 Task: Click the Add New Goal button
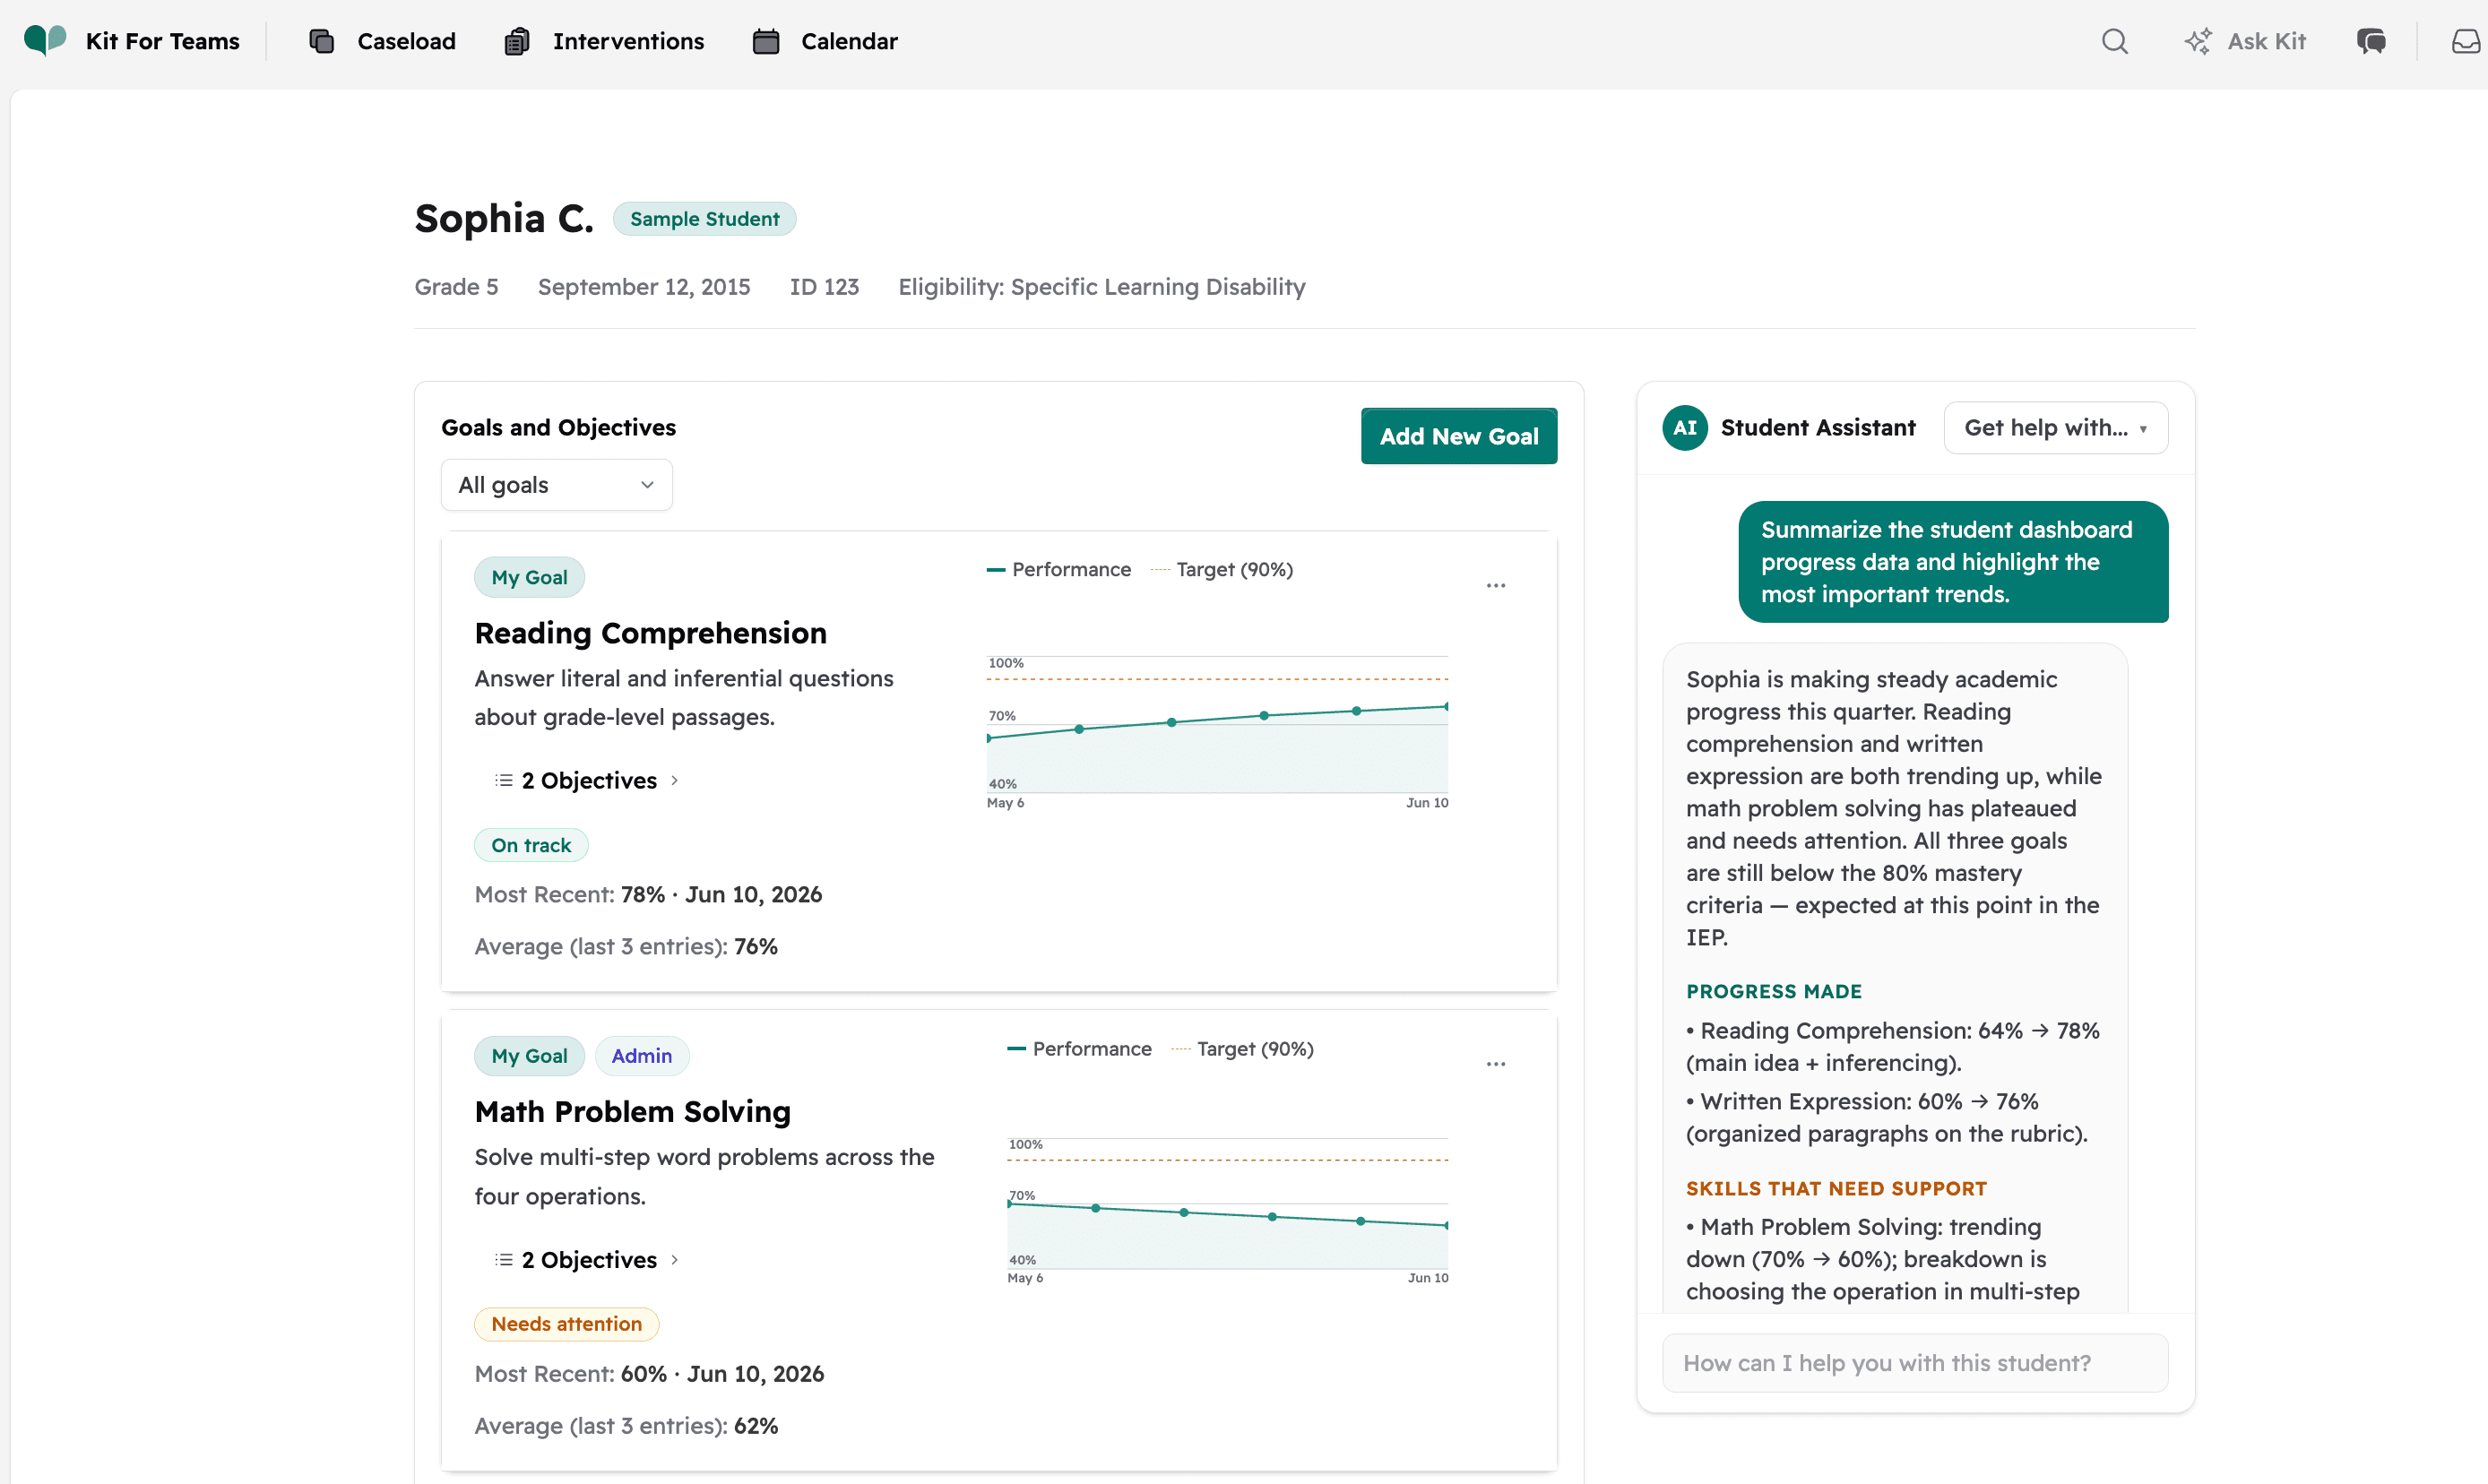click(x=1459, y=436)
